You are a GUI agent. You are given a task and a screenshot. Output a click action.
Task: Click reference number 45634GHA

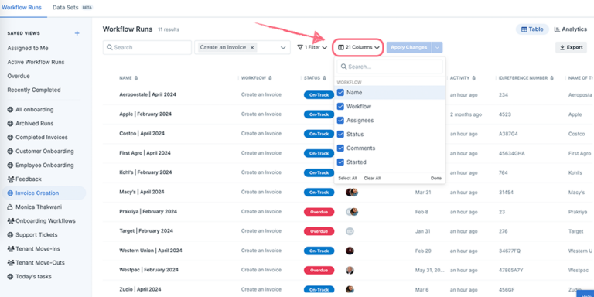tap(512, 153)
